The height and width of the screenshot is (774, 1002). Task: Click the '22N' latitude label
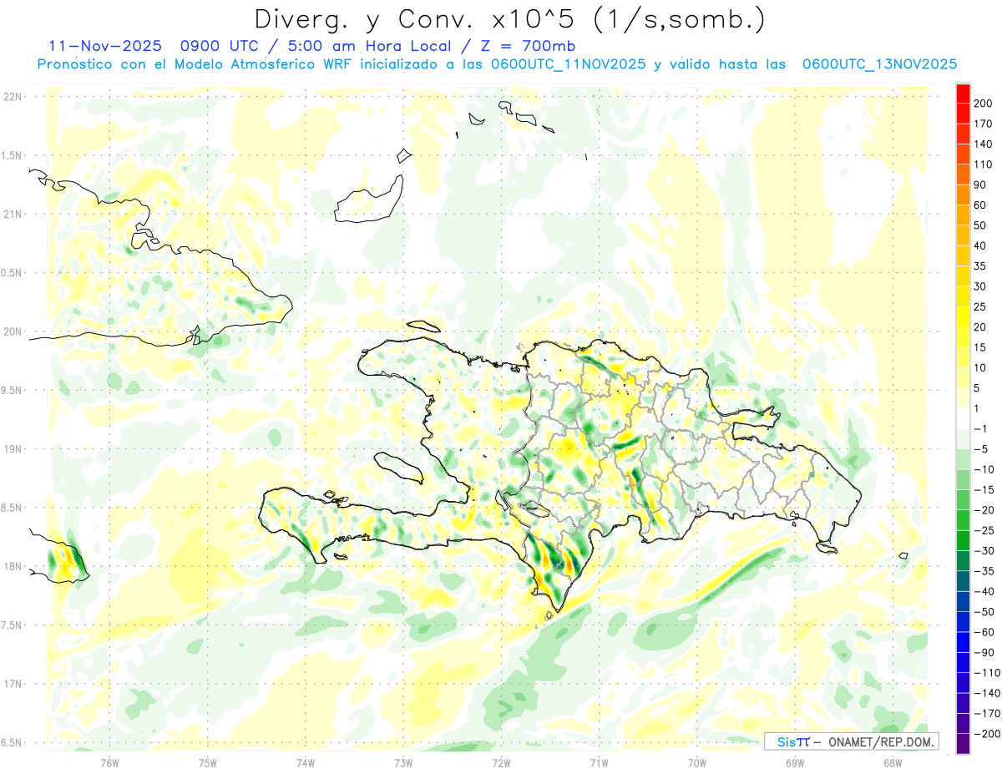pos(12,97)
